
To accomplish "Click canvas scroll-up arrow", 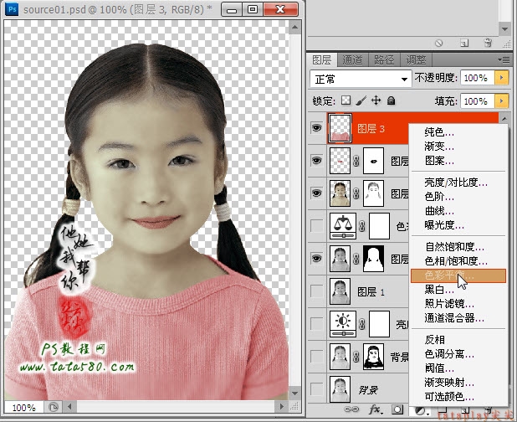I will (294, 27).
